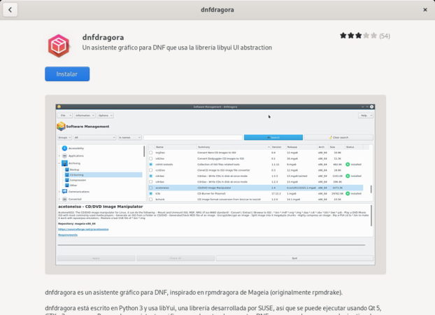The image size is (435, 315).
Task: Close the dnfdragora details window
Action: pyautogui.click(x=425, y=10)
